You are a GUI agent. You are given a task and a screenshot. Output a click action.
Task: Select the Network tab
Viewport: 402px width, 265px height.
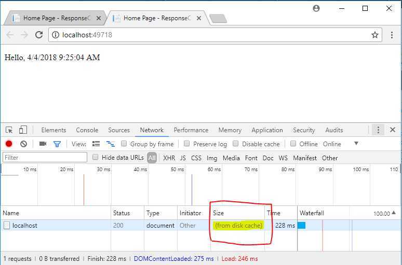tap(152, 130)
